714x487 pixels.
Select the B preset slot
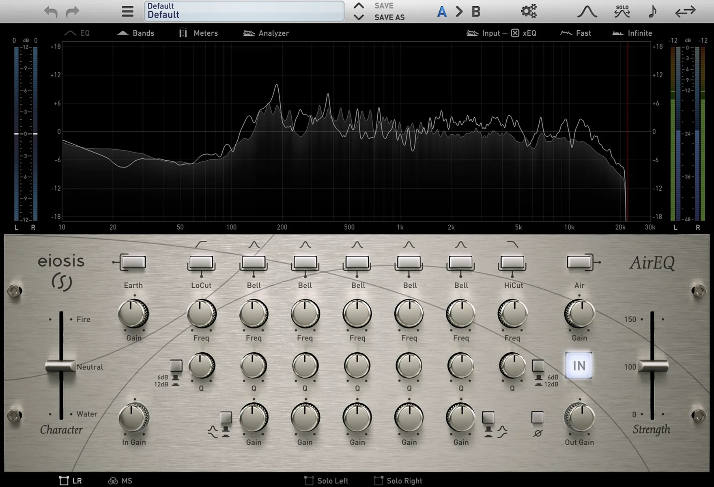point(475,11)
